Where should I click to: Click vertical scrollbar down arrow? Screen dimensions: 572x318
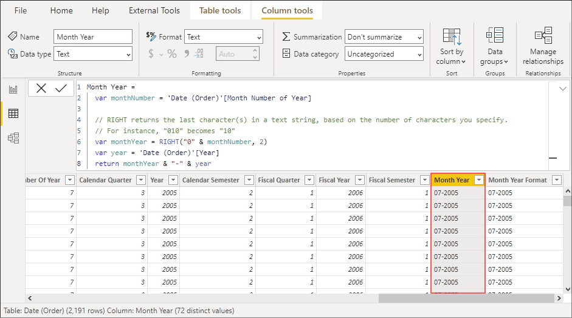[x=568, y=289]
